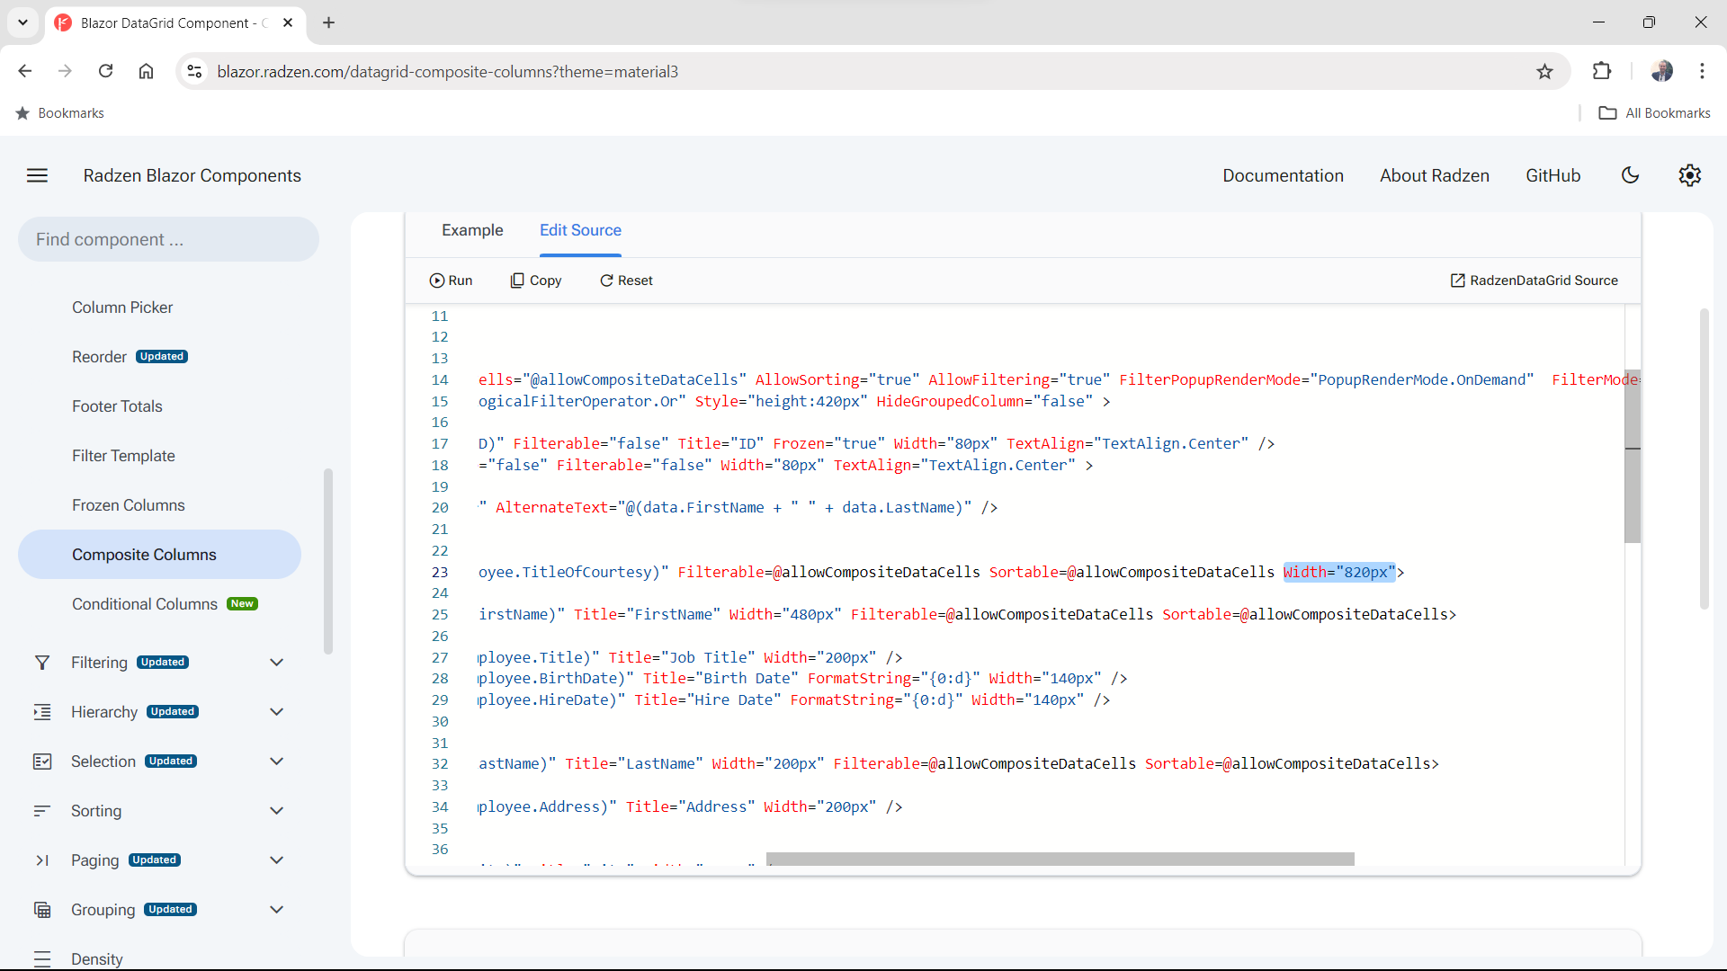Open the theme settings gear icon
This screenshot has height=971, width=1727.
pyautogui.click(x=1690, y=175)
